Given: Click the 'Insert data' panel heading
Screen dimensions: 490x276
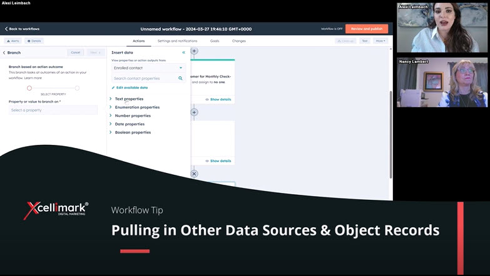Looking at the screenshot, I should pyautogui.click(x=122, y=52).
